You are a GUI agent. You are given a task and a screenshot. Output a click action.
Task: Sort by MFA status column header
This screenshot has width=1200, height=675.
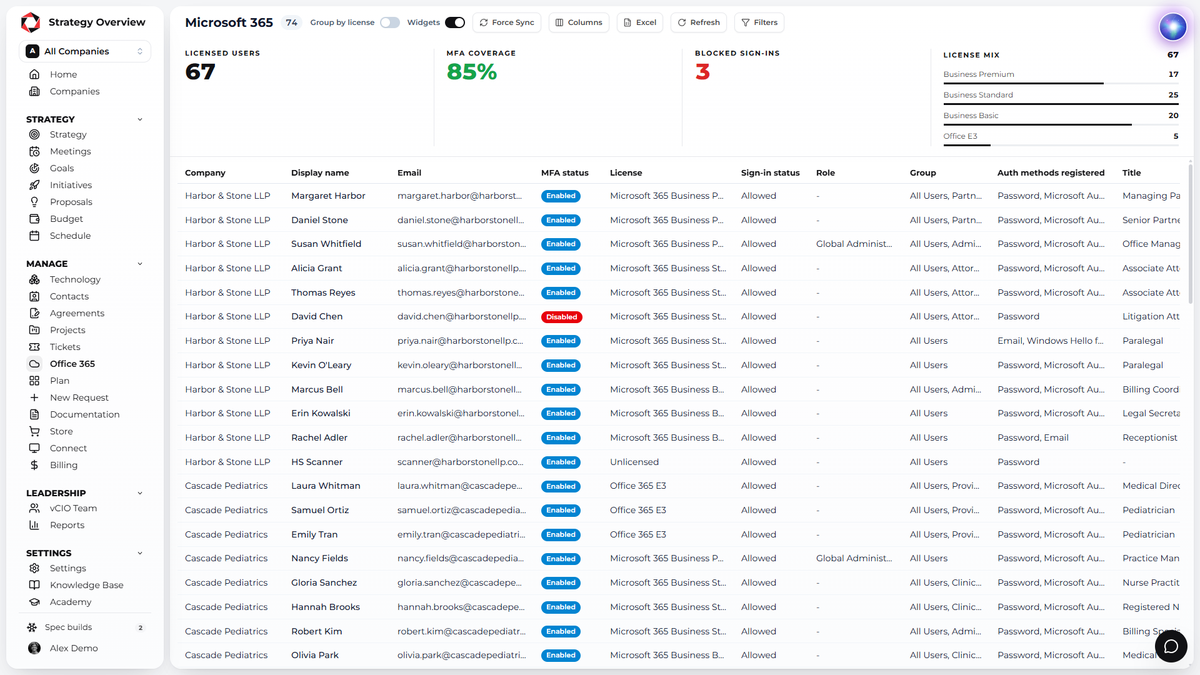(564, 173)
